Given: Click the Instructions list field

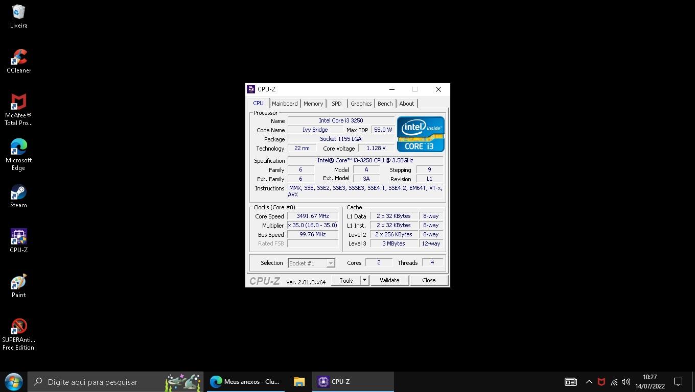Looking at the screenshot, I should (365, 191).
